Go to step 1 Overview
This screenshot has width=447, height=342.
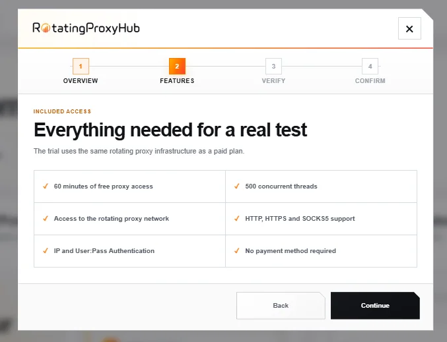81,67
